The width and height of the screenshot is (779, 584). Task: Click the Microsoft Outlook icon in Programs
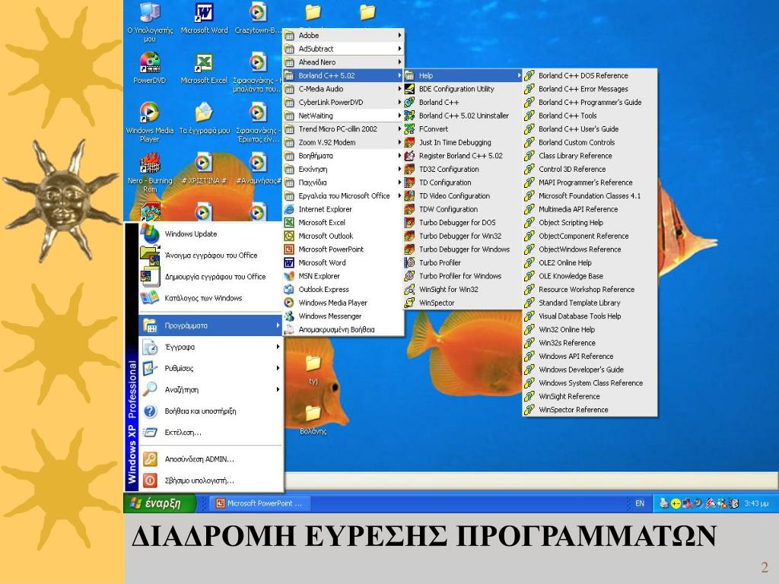(x=289, y=236)
